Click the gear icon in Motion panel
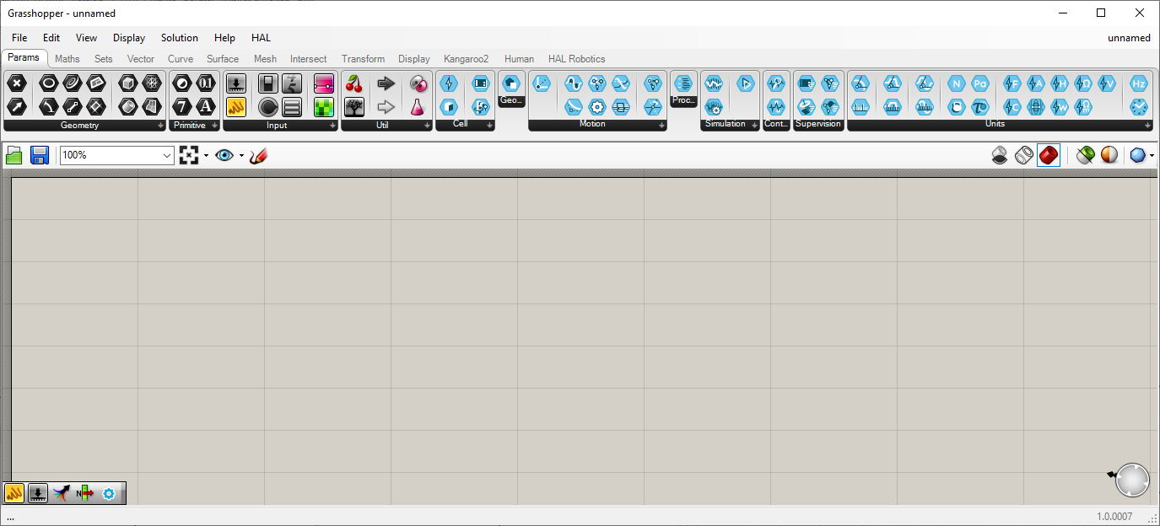Screen dimensions: 1160x526 tap(597, 106)
